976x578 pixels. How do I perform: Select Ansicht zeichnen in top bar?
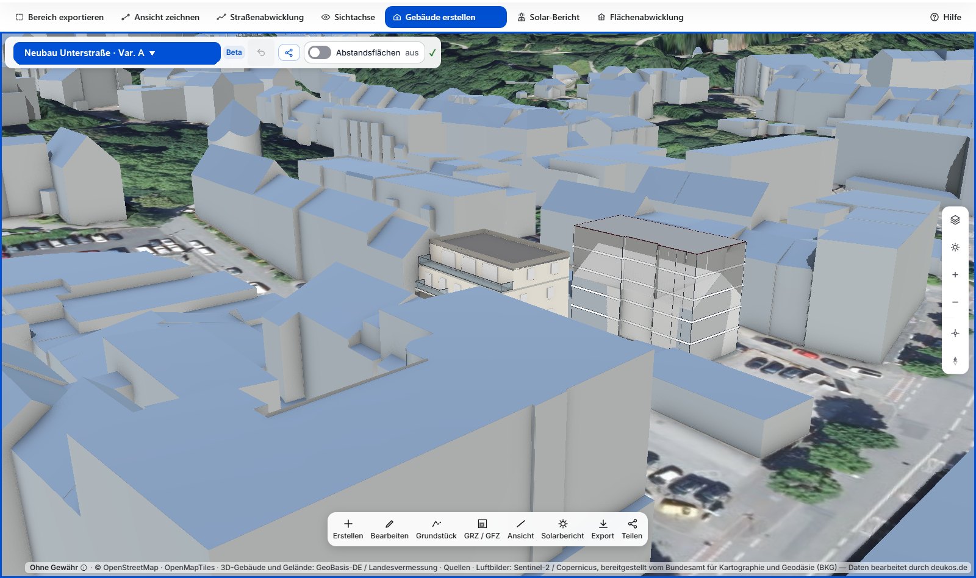pos(160,17)
